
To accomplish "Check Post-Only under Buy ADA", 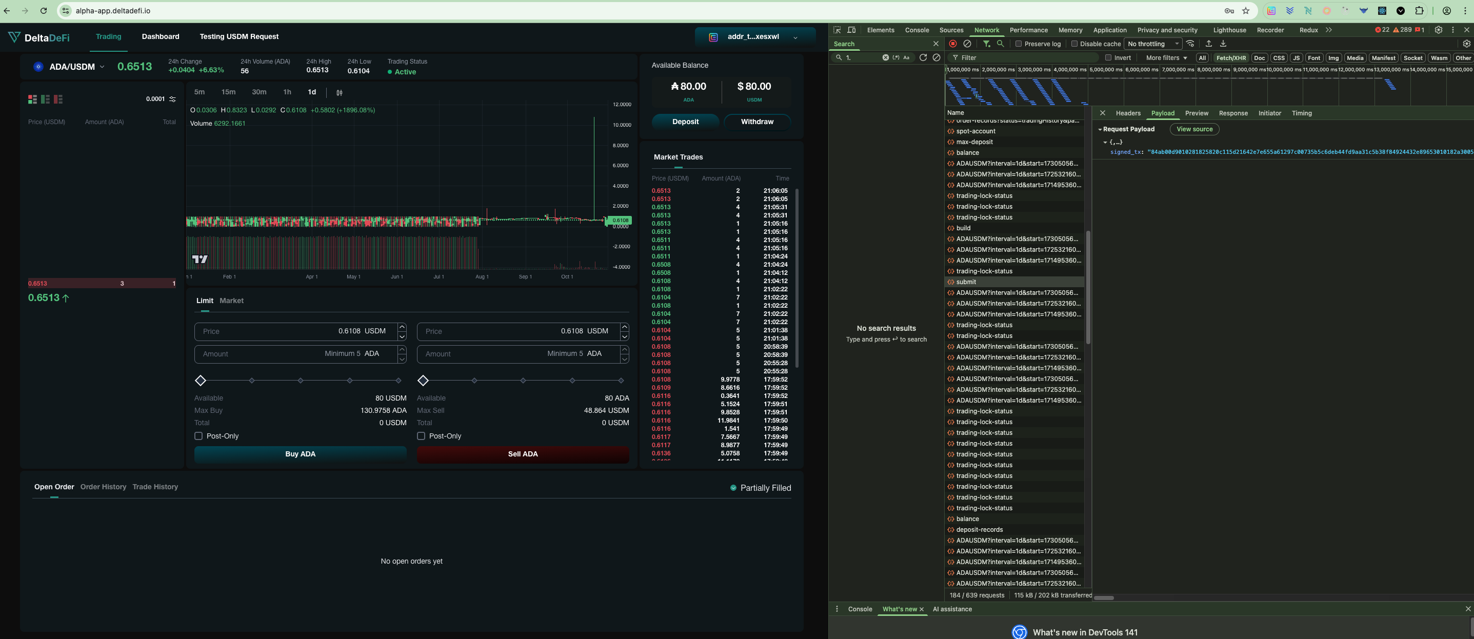I will coord(198,436).
